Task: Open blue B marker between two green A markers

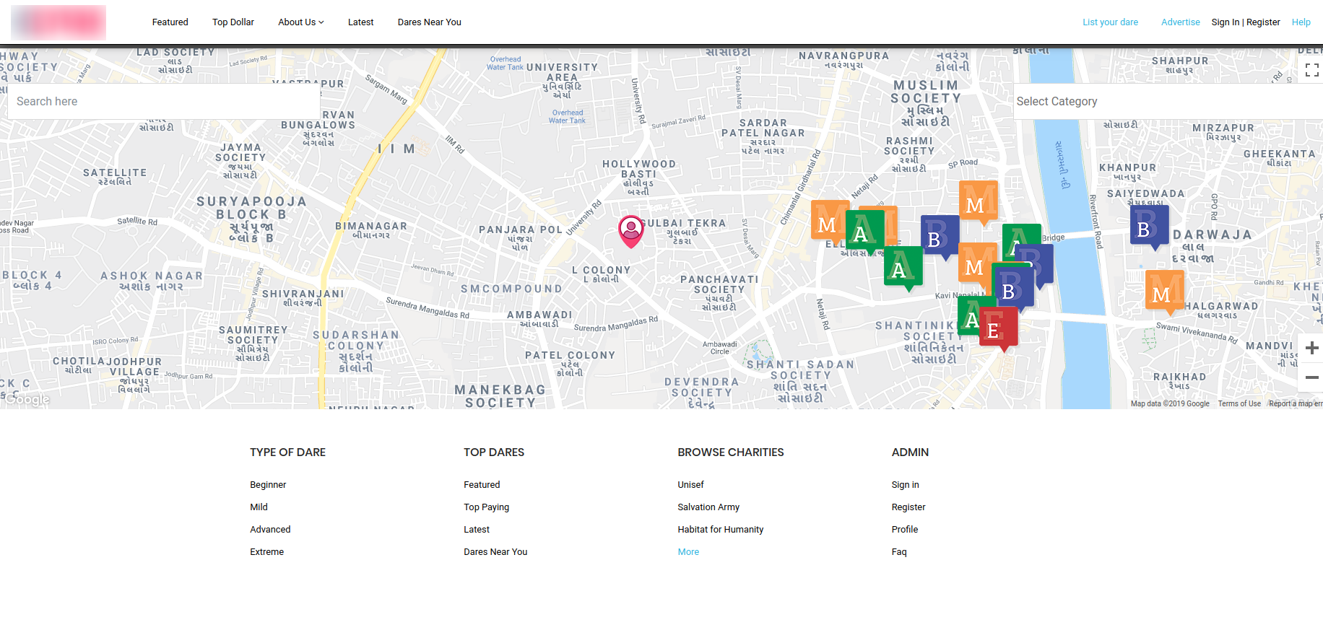Action: click(940, 236)
